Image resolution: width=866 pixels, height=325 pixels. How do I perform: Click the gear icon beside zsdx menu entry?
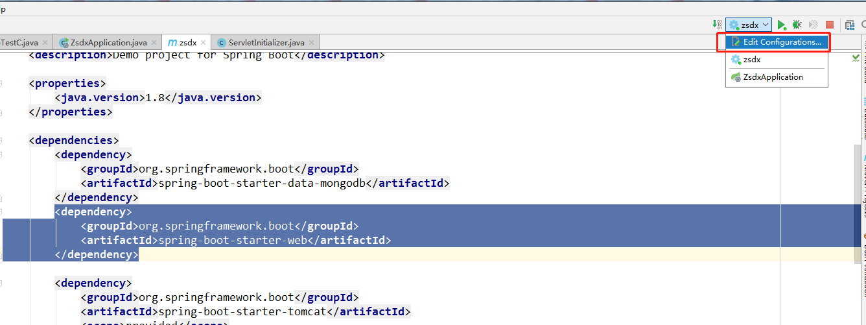pos(736,59)
